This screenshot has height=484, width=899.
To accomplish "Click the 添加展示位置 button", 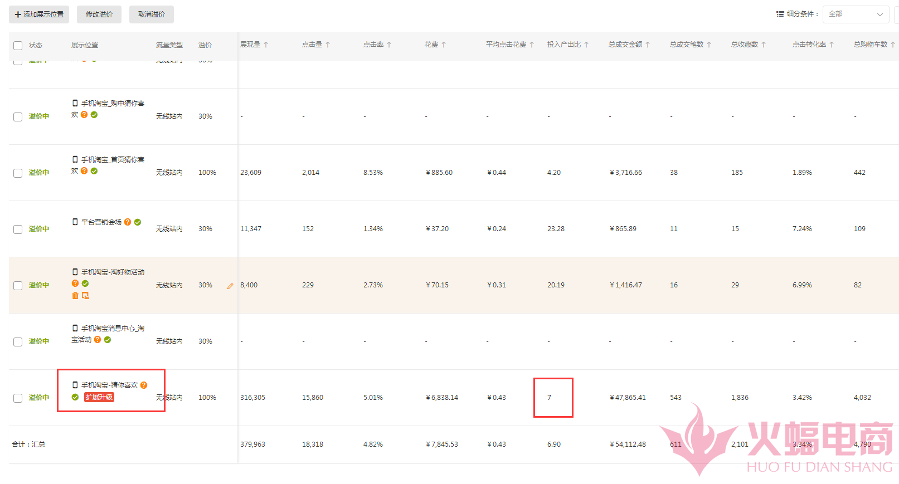I will [39, 14].
